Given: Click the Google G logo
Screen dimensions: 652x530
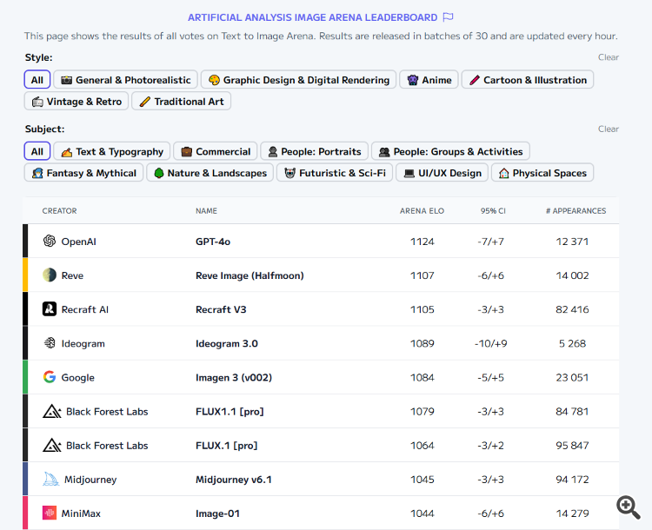Looking at the screenshot, I should (50, 377).
